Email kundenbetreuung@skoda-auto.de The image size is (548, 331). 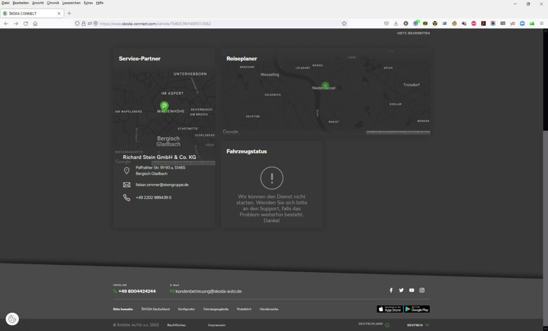click(x=208, y=291)
